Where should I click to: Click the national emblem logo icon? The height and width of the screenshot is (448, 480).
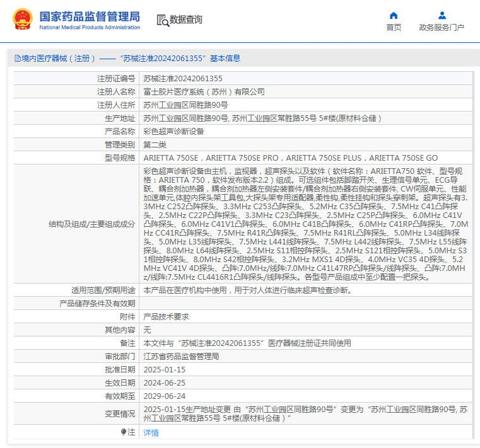22,19
